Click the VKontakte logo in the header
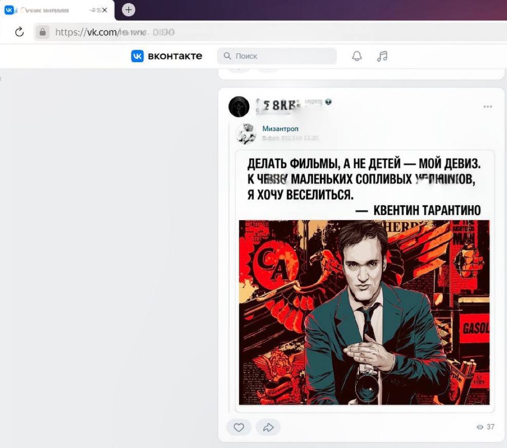This screenshot has height=448, width=507. point(167,56)
